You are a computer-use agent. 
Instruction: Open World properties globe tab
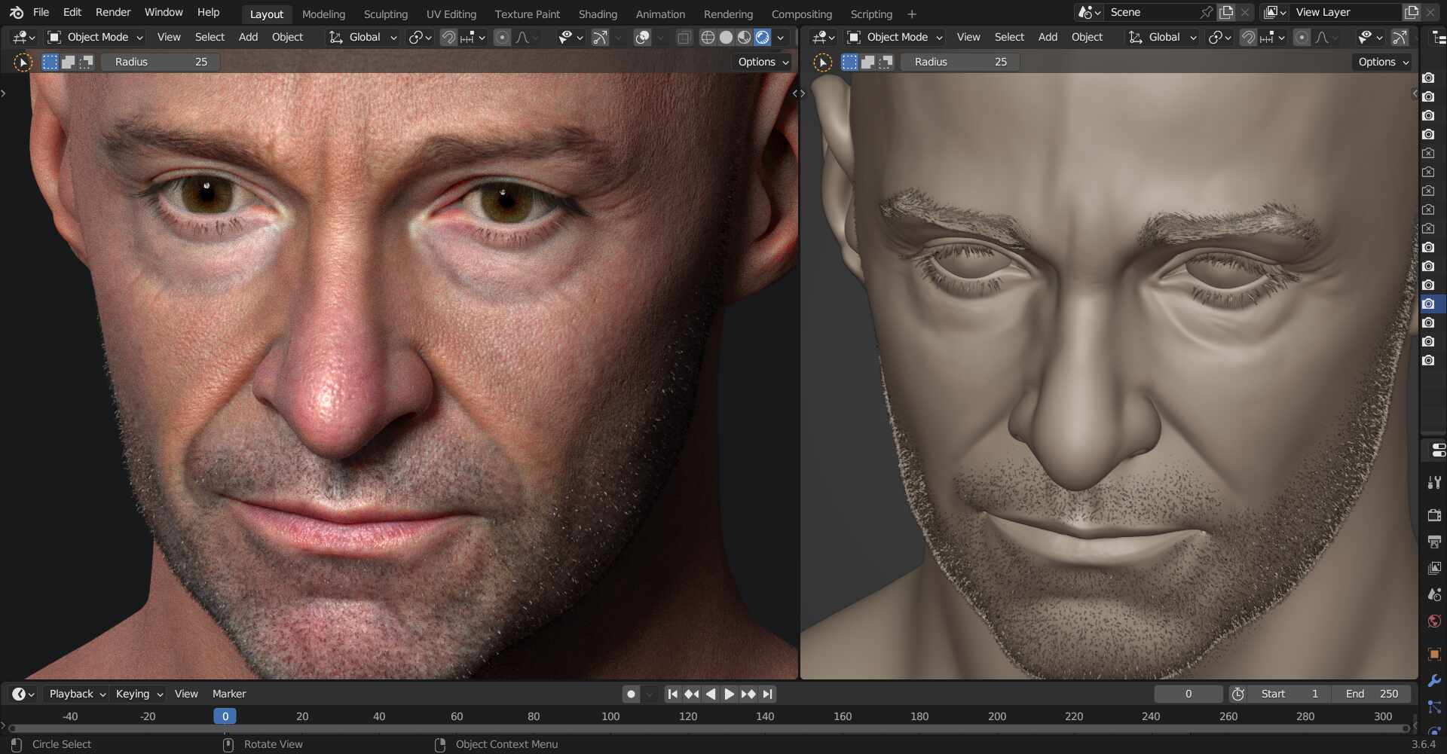[x=1434, y=621]
